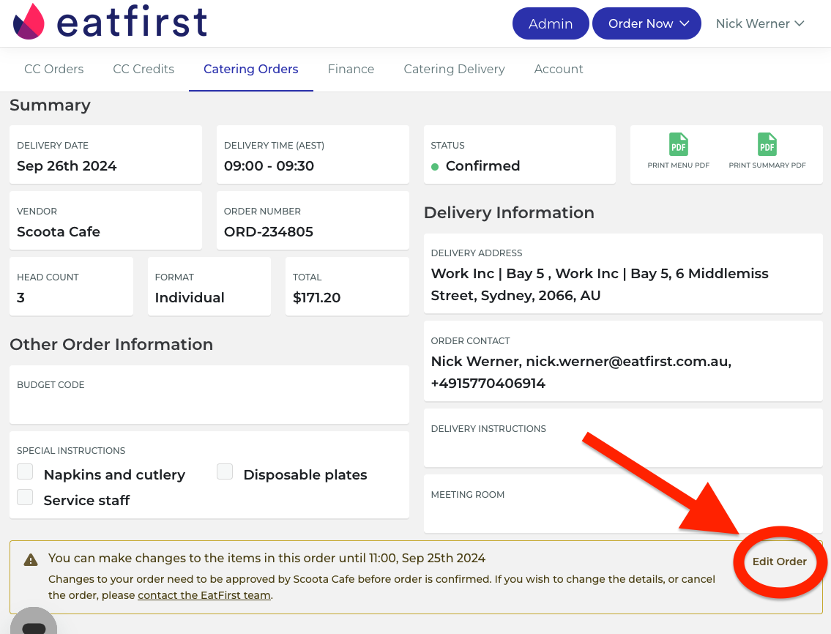The image size is (831, 634).
Task: Open the chat widget bubble icon
Action: click(x=34, y=622)
